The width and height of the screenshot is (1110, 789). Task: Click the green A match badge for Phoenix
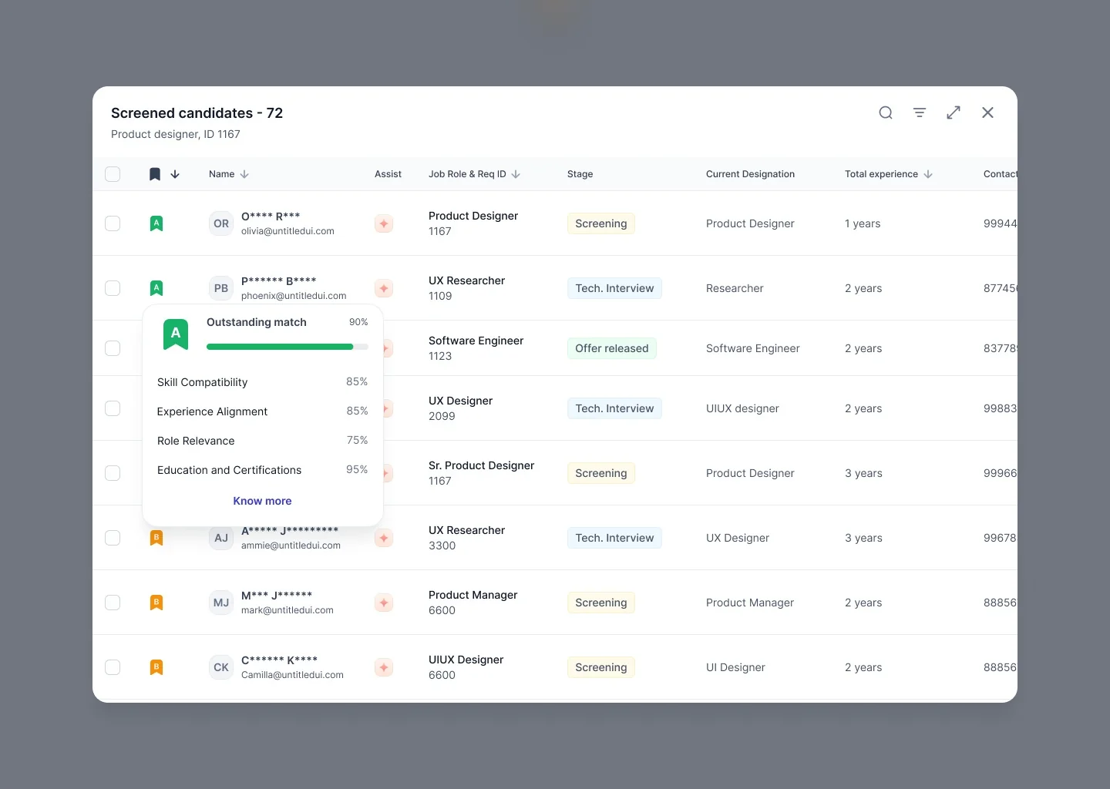(156, 288)
